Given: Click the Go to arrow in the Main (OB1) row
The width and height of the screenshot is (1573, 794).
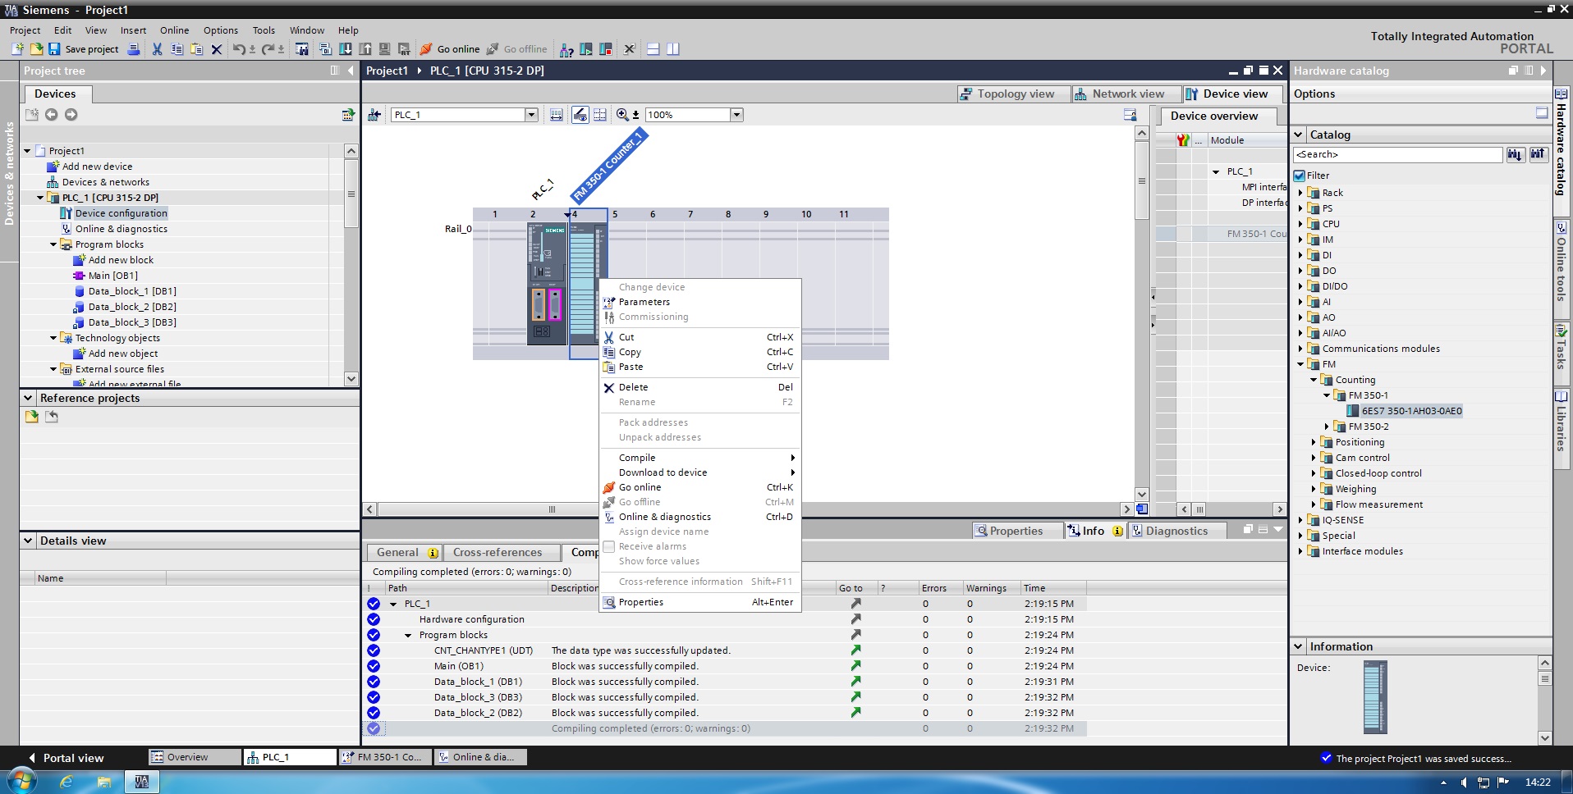Looking at the screenshot, I should 855,666.
